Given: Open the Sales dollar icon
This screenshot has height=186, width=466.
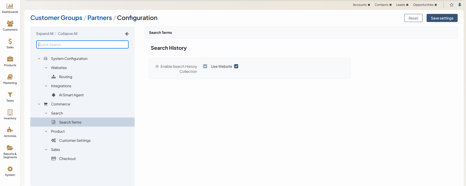Looking at the screenshot, I should pos(10,41).
